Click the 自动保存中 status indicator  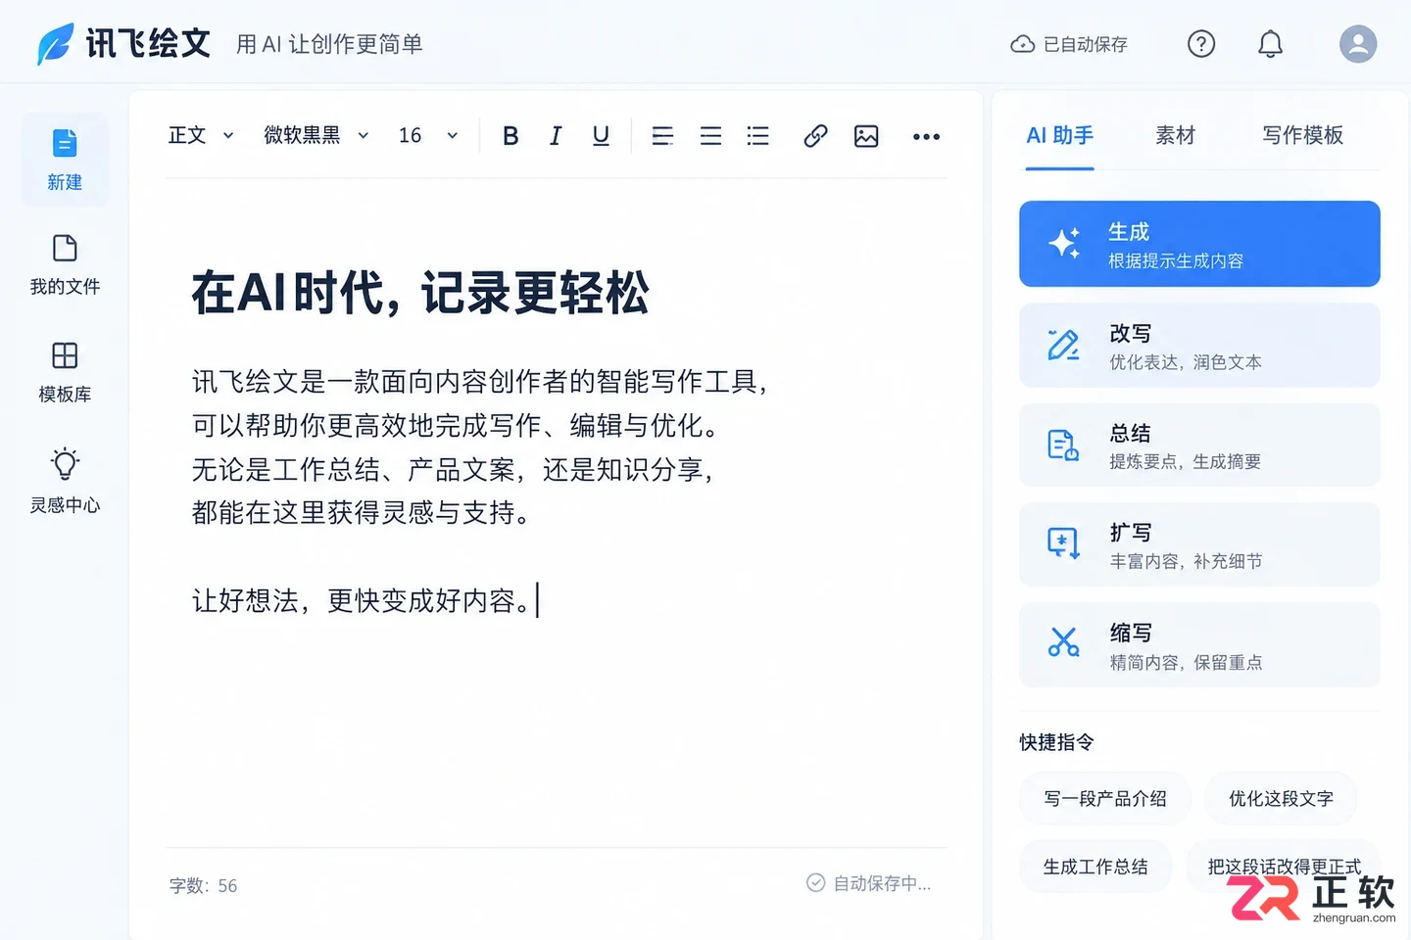868,883
